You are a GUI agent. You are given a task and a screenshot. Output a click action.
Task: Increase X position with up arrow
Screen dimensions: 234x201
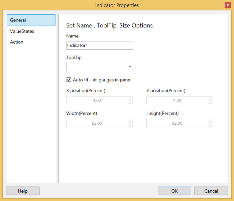point(130,98)
